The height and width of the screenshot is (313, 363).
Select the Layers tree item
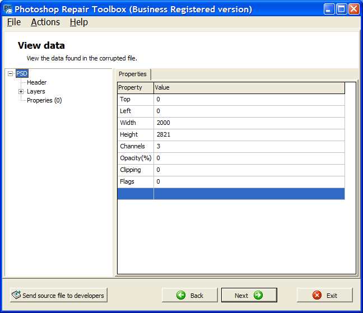(36, 91)
